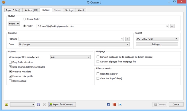Click the filename pattern arrow button
The height and width of the screenshot is (111, 187).
127,39
